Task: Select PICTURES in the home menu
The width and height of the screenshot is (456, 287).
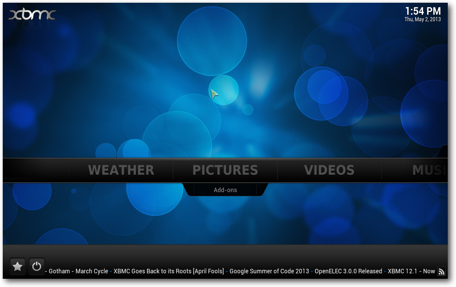Action: (x=225, y=170)
